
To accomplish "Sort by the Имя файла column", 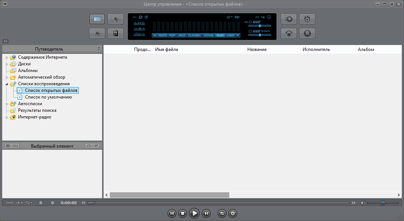I will tap(199, 49).
